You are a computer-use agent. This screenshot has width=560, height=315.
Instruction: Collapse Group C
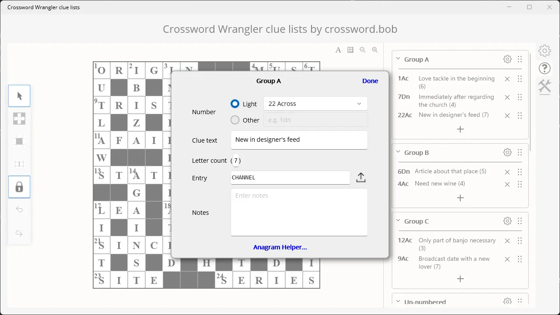[x=398, y=221]
